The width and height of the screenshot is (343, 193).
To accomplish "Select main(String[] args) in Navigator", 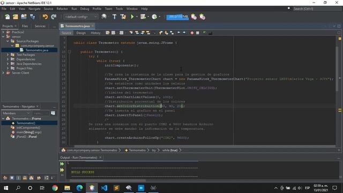I will 28,132.
